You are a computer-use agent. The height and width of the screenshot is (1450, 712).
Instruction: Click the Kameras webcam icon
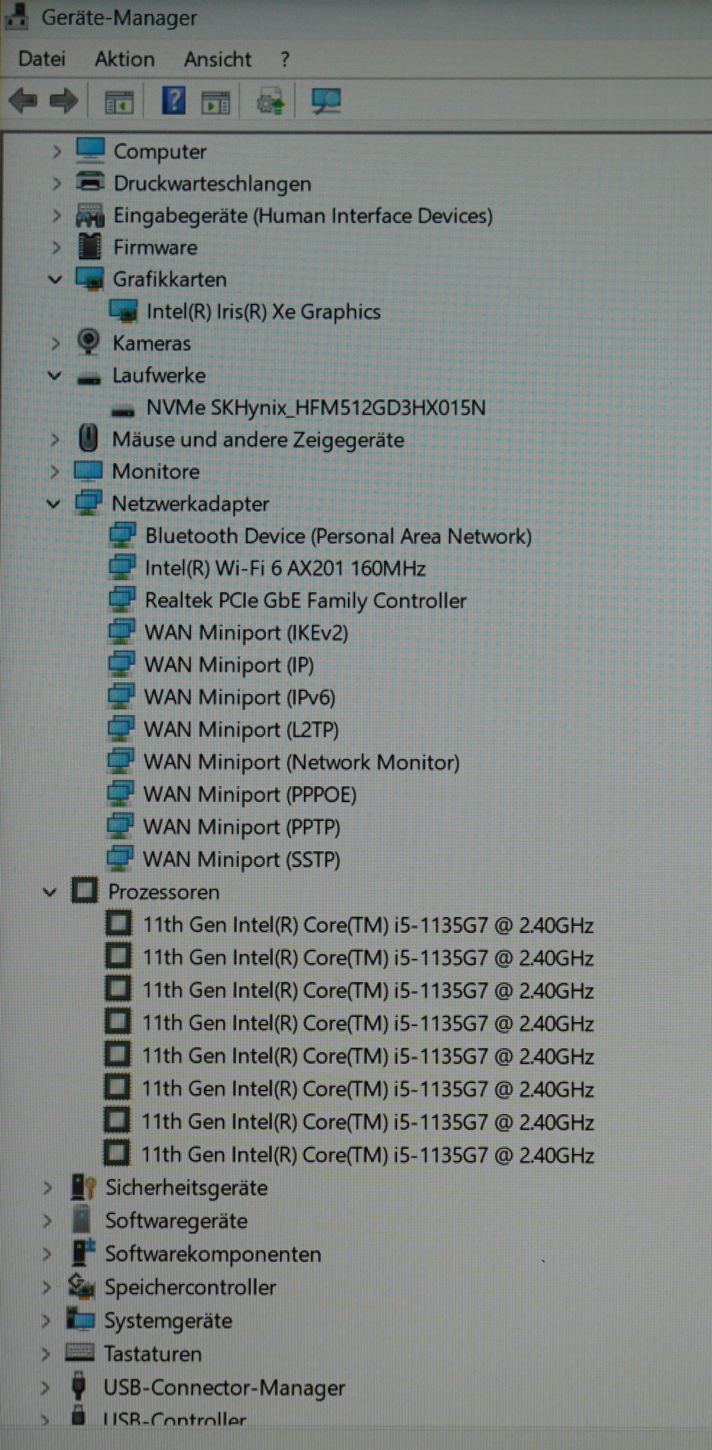pos(88,343)
